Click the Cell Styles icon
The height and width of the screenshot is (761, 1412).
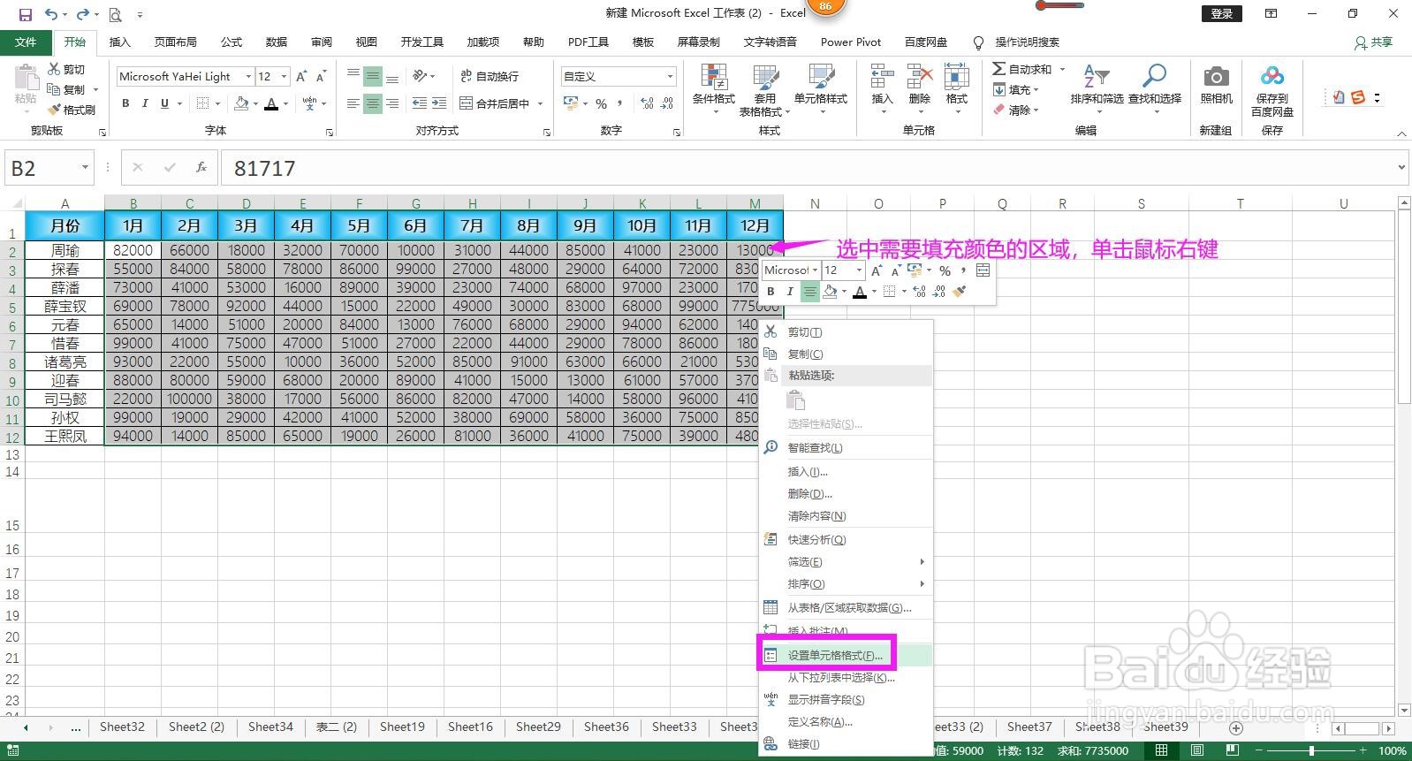[821, 77]
